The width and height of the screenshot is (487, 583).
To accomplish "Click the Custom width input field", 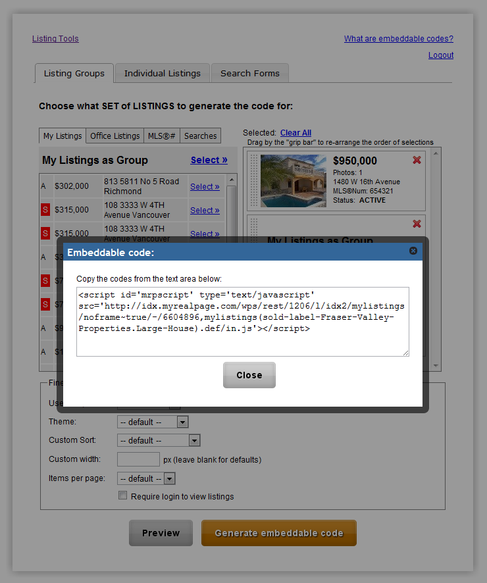I will point(138,459).
